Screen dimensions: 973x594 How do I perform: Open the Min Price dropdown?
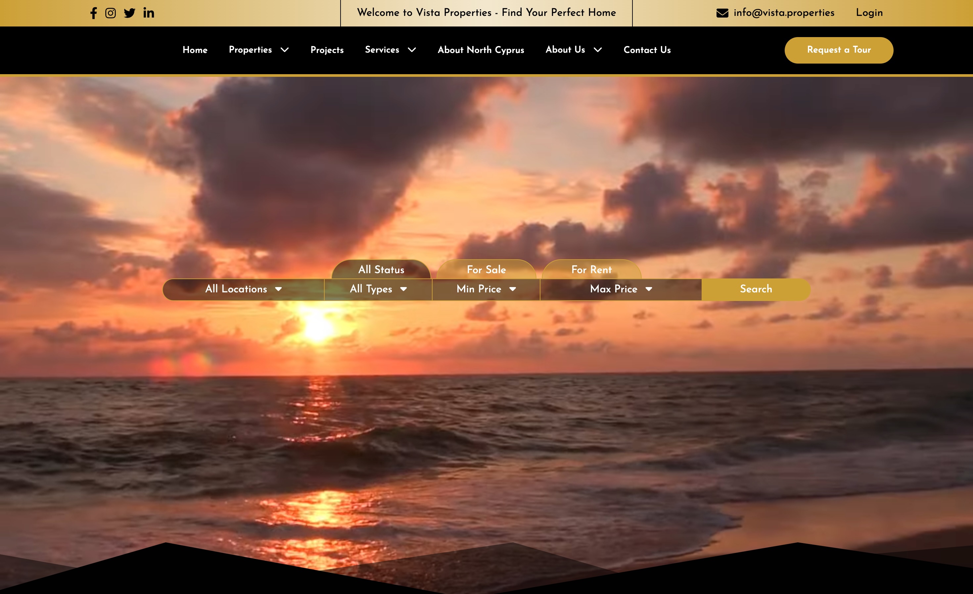click(x=486, y=289)
